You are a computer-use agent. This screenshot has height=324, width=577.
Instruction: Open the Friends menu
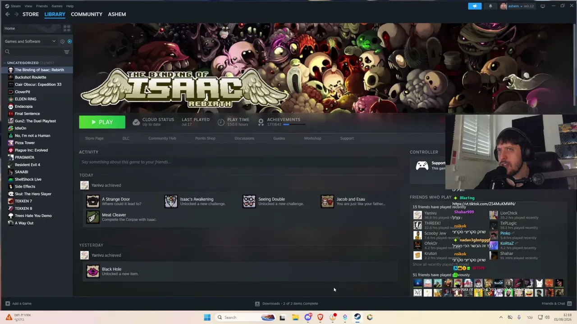point(42,6)
